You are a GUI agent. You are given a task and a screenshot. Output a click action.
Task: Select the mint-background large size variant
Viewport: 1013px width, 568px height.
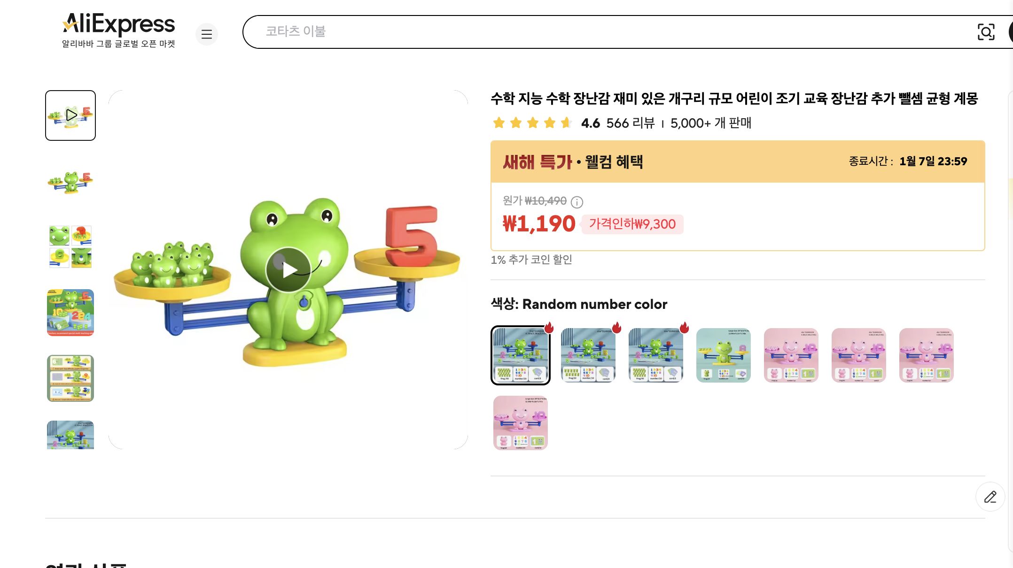723,355
